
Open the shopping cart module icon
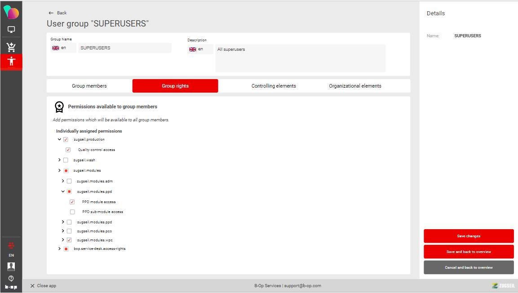[x=11, y=47]
